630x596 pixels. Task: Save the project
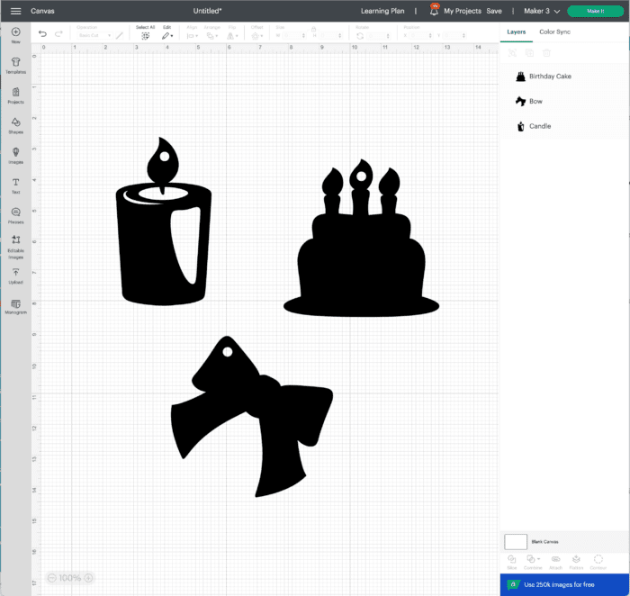pos(494,11)
